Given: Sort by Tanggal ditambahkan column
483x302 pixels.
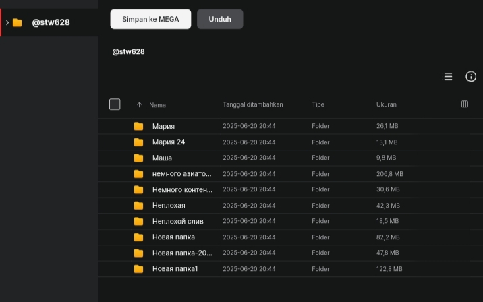Looking at the screenshot, I should 253,104.
